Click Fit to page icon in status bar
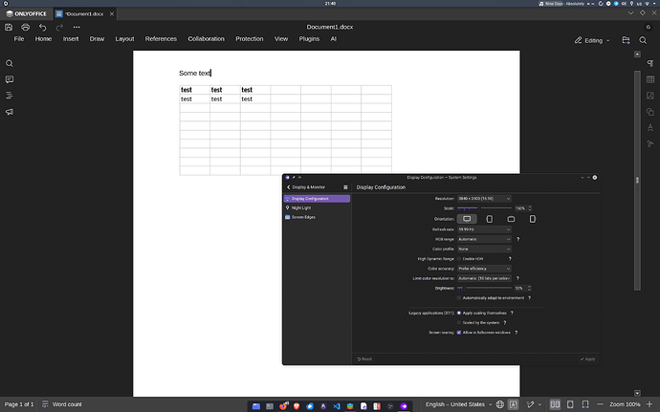The image size is (660, 412). pos(570,404)
